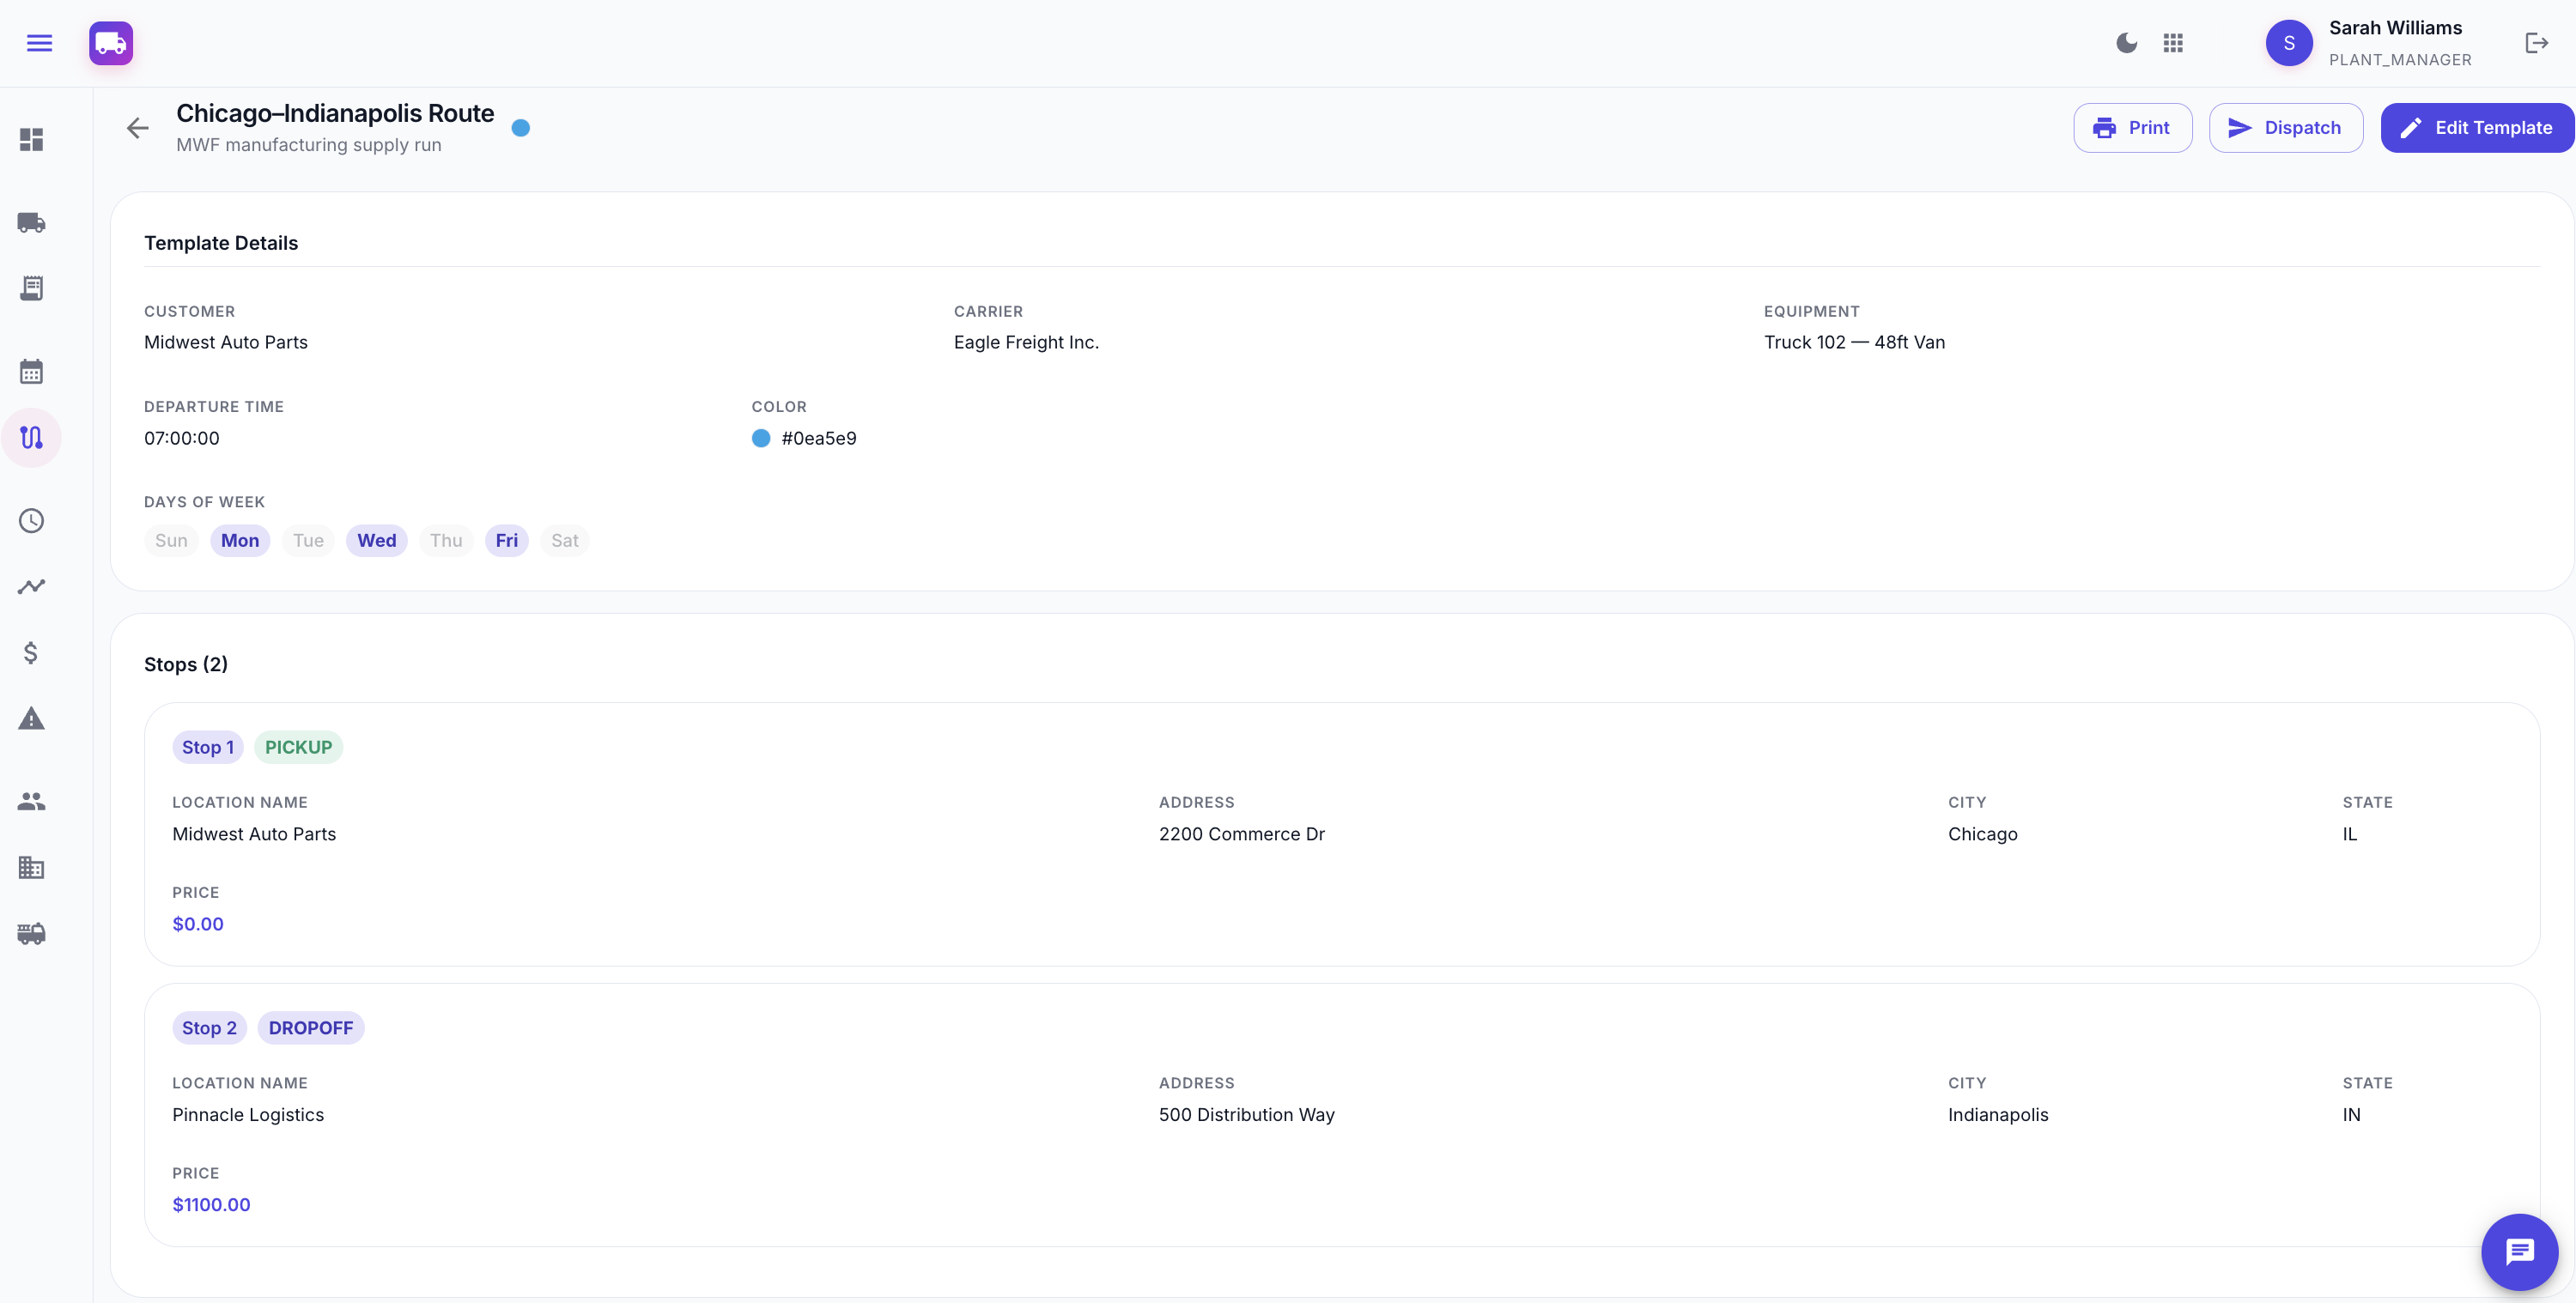
Task: Click the Sat day chip
Action: click(x=564, y=540)
